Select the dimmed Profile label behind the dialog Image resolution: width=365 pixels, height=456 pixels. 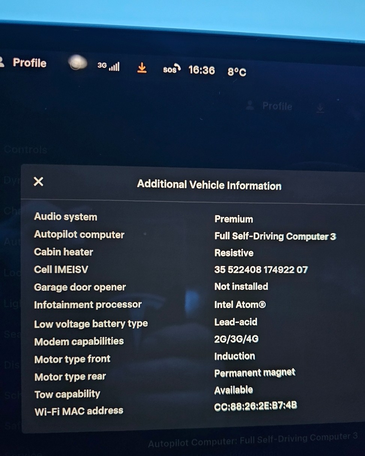tap(277, 107)
